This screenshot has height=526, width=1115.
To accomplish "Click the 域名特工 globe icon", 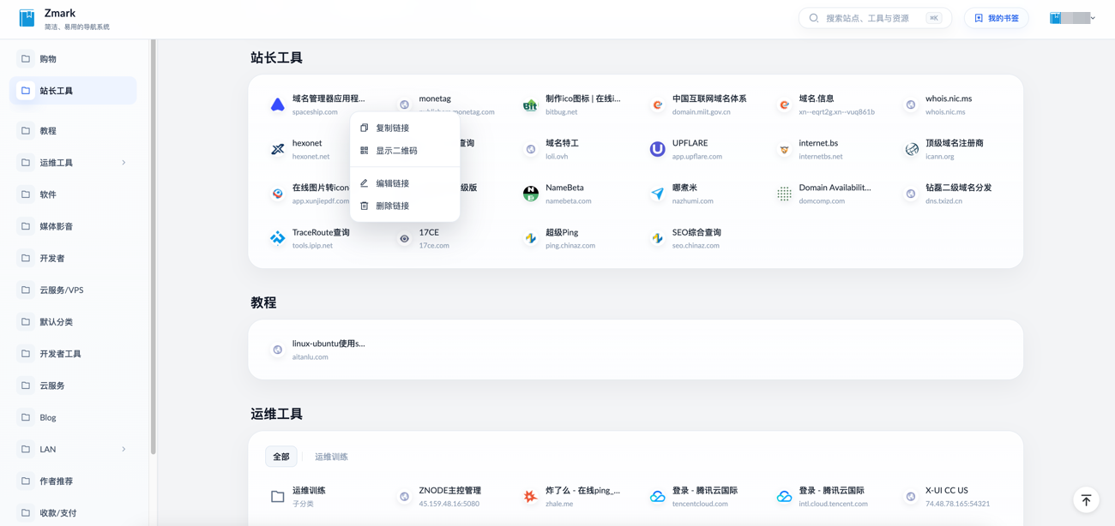I will [531, 149].
